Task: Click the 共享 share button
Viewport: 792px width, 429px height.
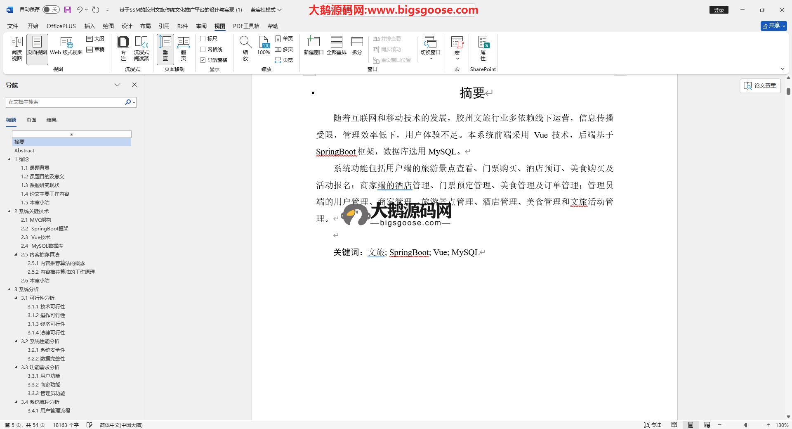Action: [773, 26]
